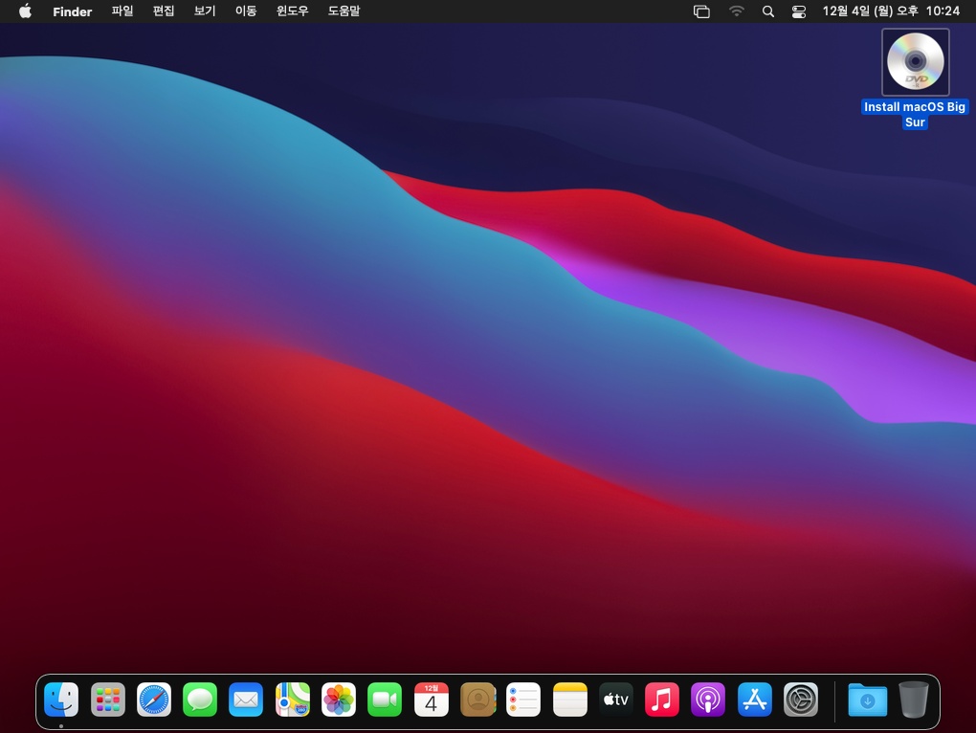Open Calendar showing date 4
Image resolution: width=976 pixels, height=733 pixels.
tap(432, 700)
